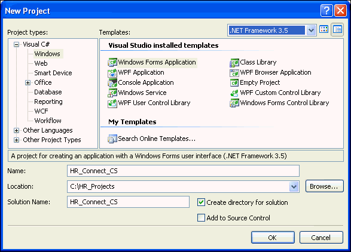
Task: Click into the Name text field
Action: tap(183, 171)
